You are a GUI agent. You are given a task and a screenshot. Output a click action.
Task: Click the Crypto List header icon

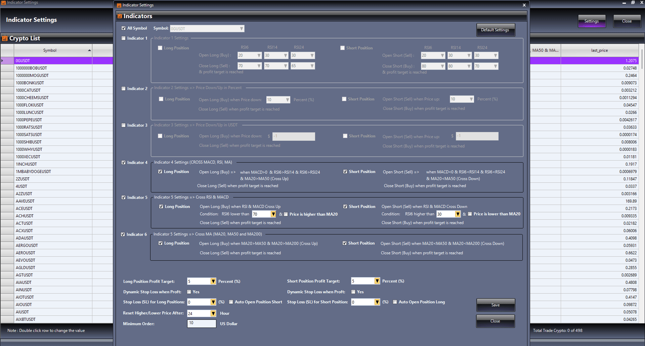point(5,38)
